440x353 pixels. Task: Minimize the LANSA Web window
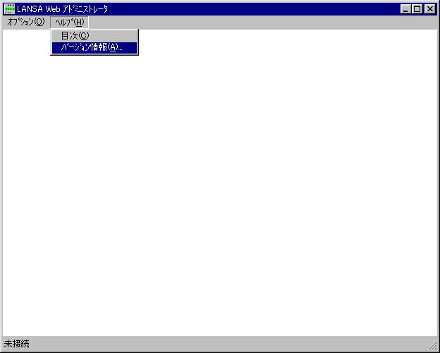tap(406, 9)
